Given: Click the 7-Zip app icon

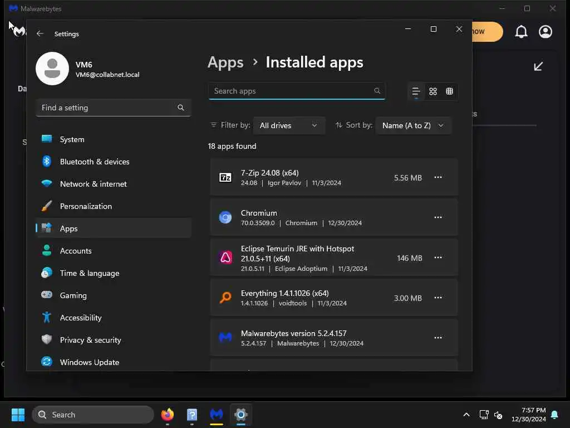Looking at the screenshot, I should [x=225, y=177].
